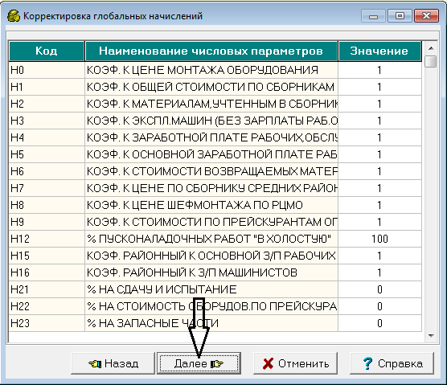Screen dimensions: 447x385
Task: Select code cell H2
Action: 47,104
